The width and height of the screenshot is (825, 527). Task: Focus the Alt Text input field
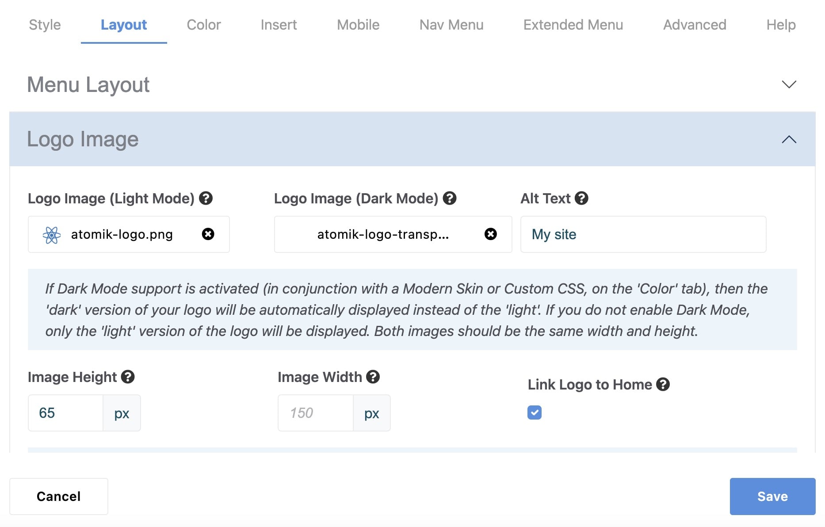point(643,234)
